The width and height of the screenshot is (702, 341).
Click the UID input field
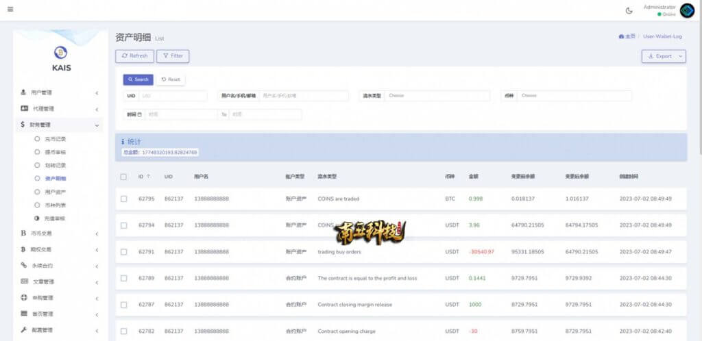(x=173, y=96)
